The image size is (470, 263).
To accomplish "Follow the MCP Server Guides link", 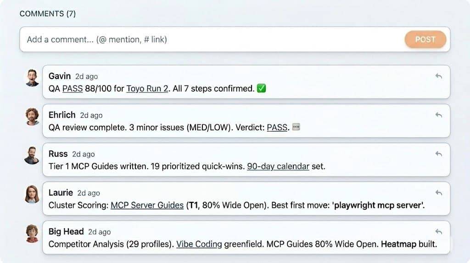I will tap(147, 206).
